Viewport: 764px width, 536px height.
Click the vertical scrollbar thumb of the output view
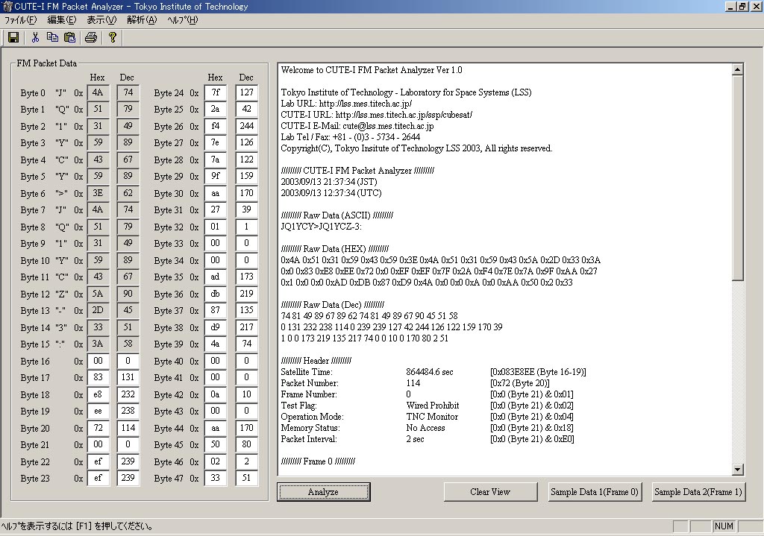point(737,178)
